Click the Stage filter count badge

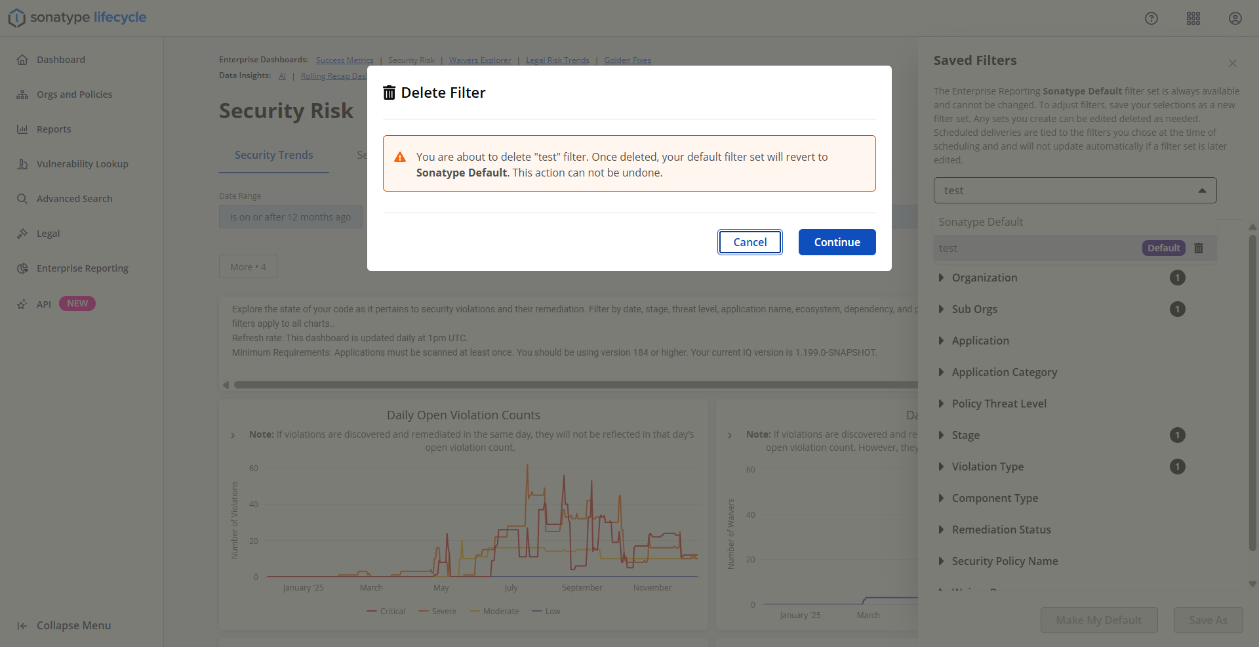tap(1178, 435)
